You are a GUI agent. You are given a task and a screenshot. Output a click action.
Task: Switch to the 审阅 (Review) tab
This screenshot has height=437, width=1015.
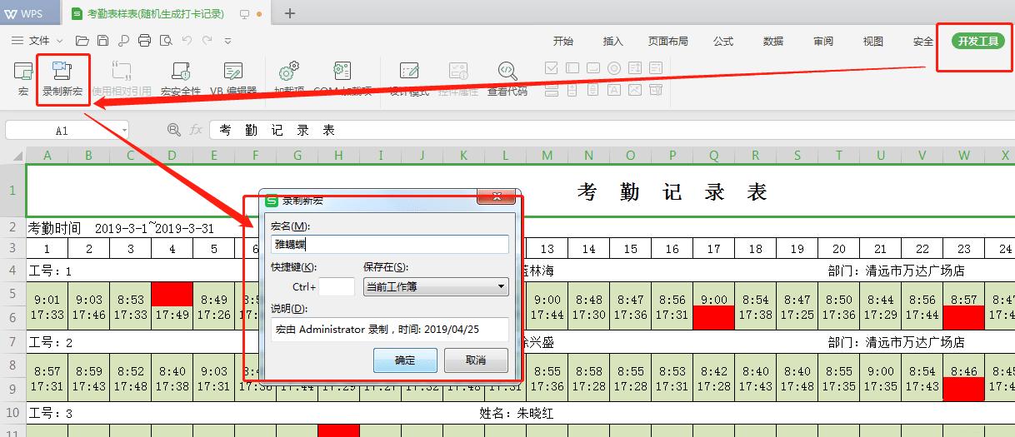click(x=823, y=41)
